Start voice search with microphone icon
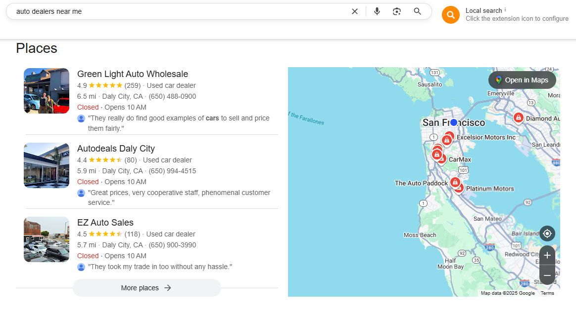Viewport: 576px width, 311px height. [377, 11]
